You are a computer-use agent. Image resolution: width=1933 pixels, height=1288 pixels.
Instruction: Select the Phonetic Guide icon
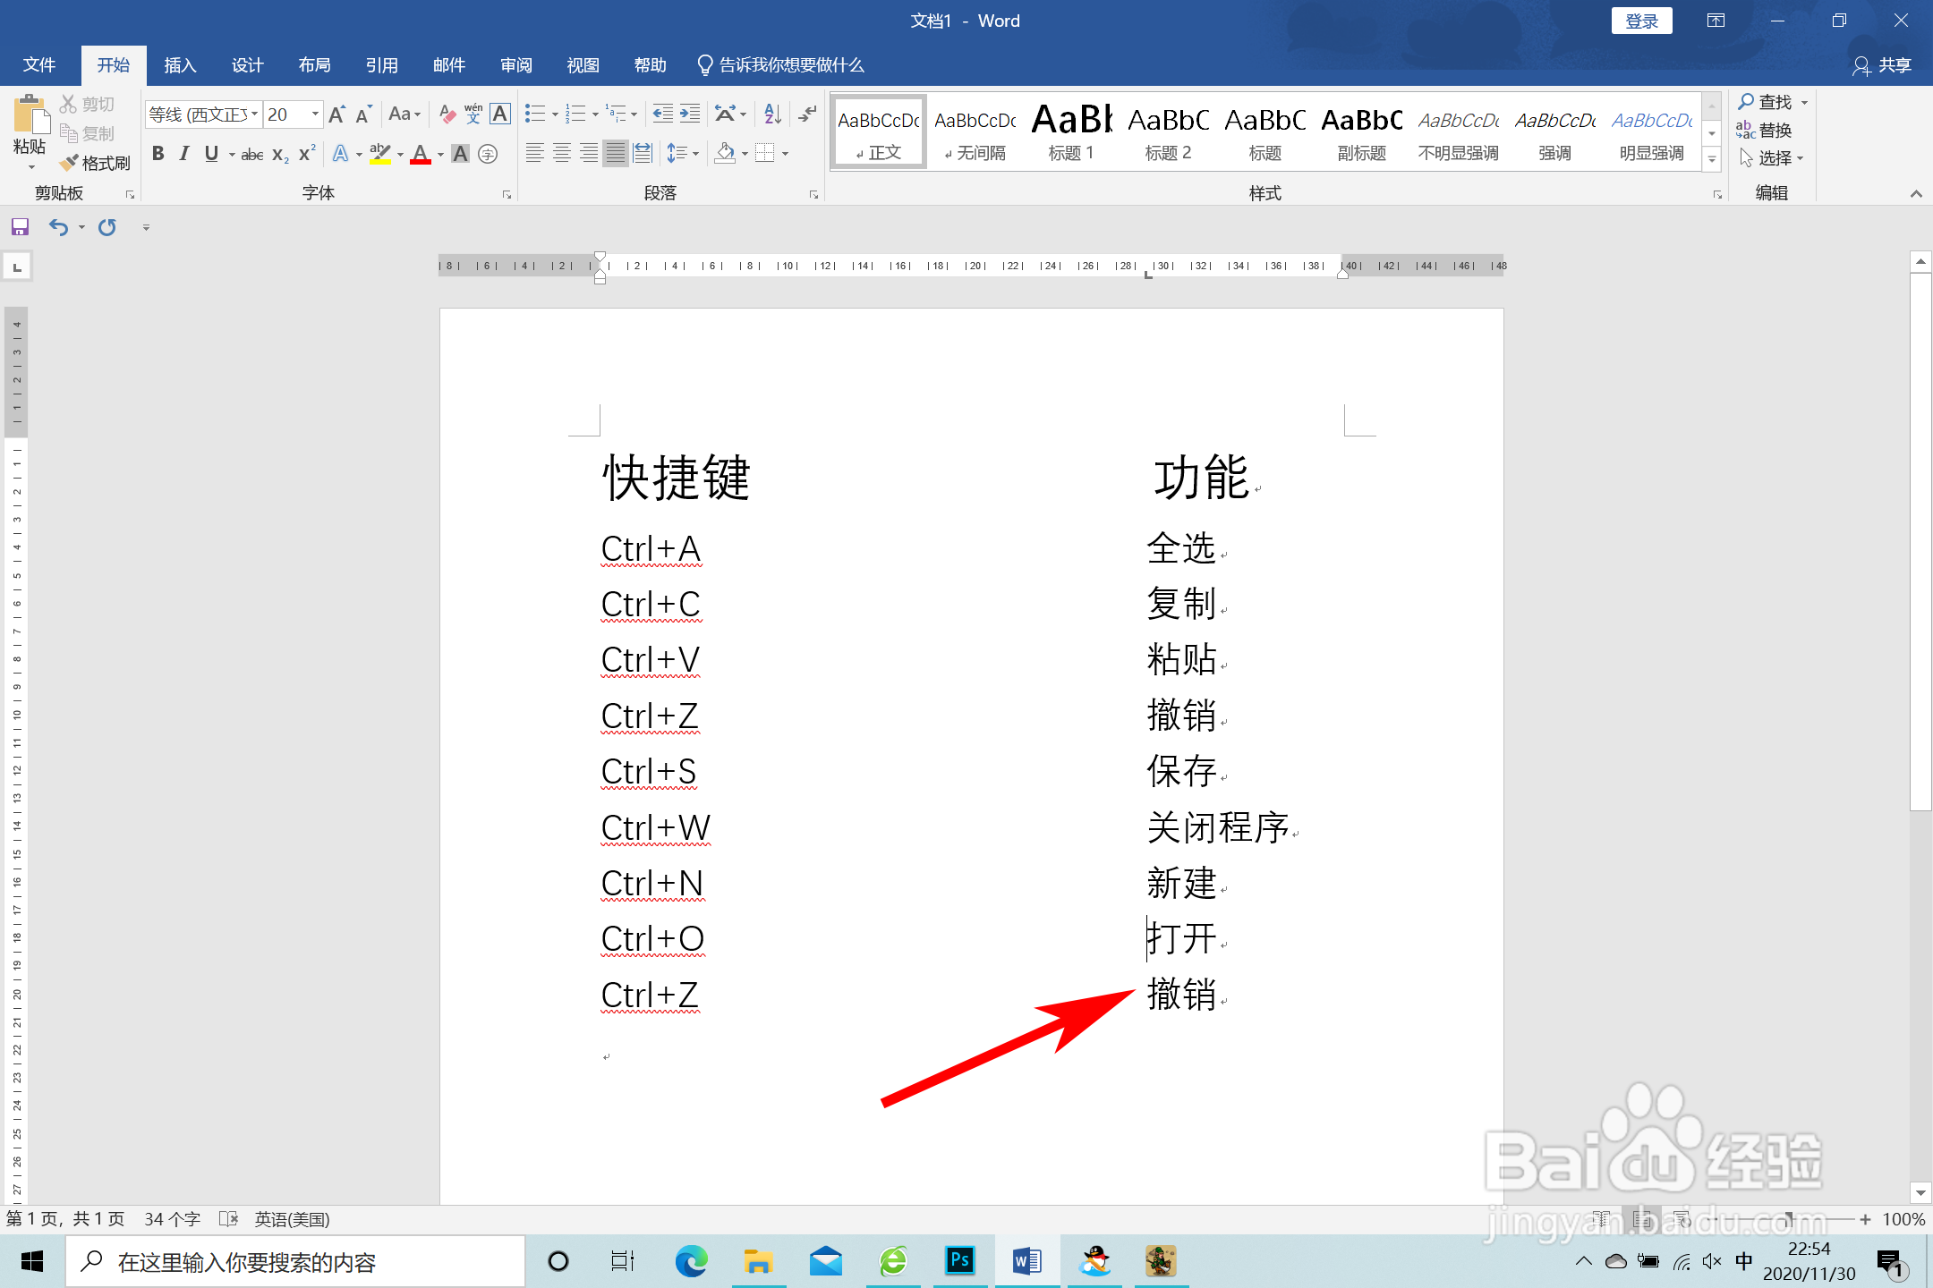point(473,114)
